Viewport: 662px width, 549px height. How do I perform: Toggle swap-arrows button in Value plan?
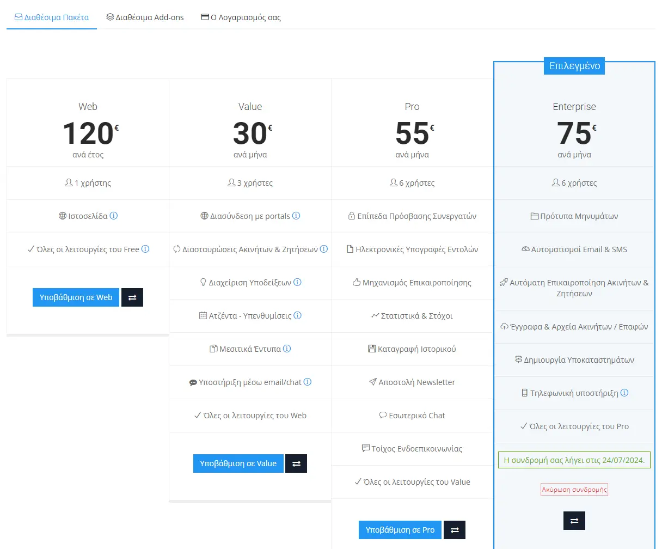coord(296,463)
